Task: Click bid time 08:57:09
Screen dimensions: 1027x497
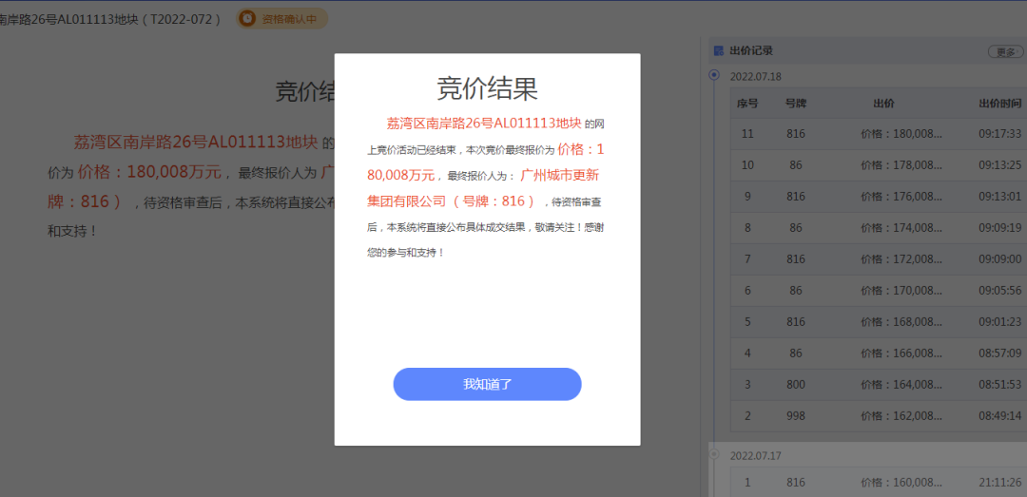Action: [x=1000, y=354]
